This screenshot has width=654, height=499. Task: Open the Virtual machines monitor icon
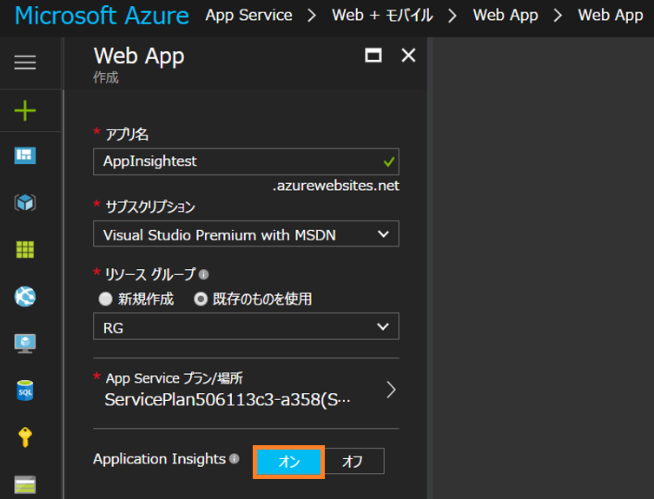point(25,344)
